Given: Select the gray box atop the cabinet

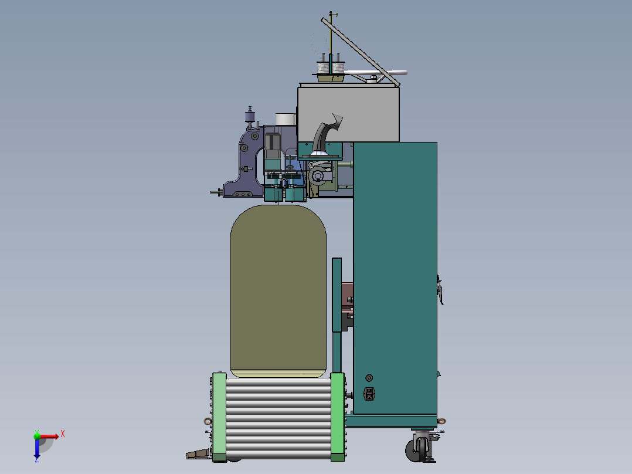Looking at the screenshot, I should pos(349,113).
